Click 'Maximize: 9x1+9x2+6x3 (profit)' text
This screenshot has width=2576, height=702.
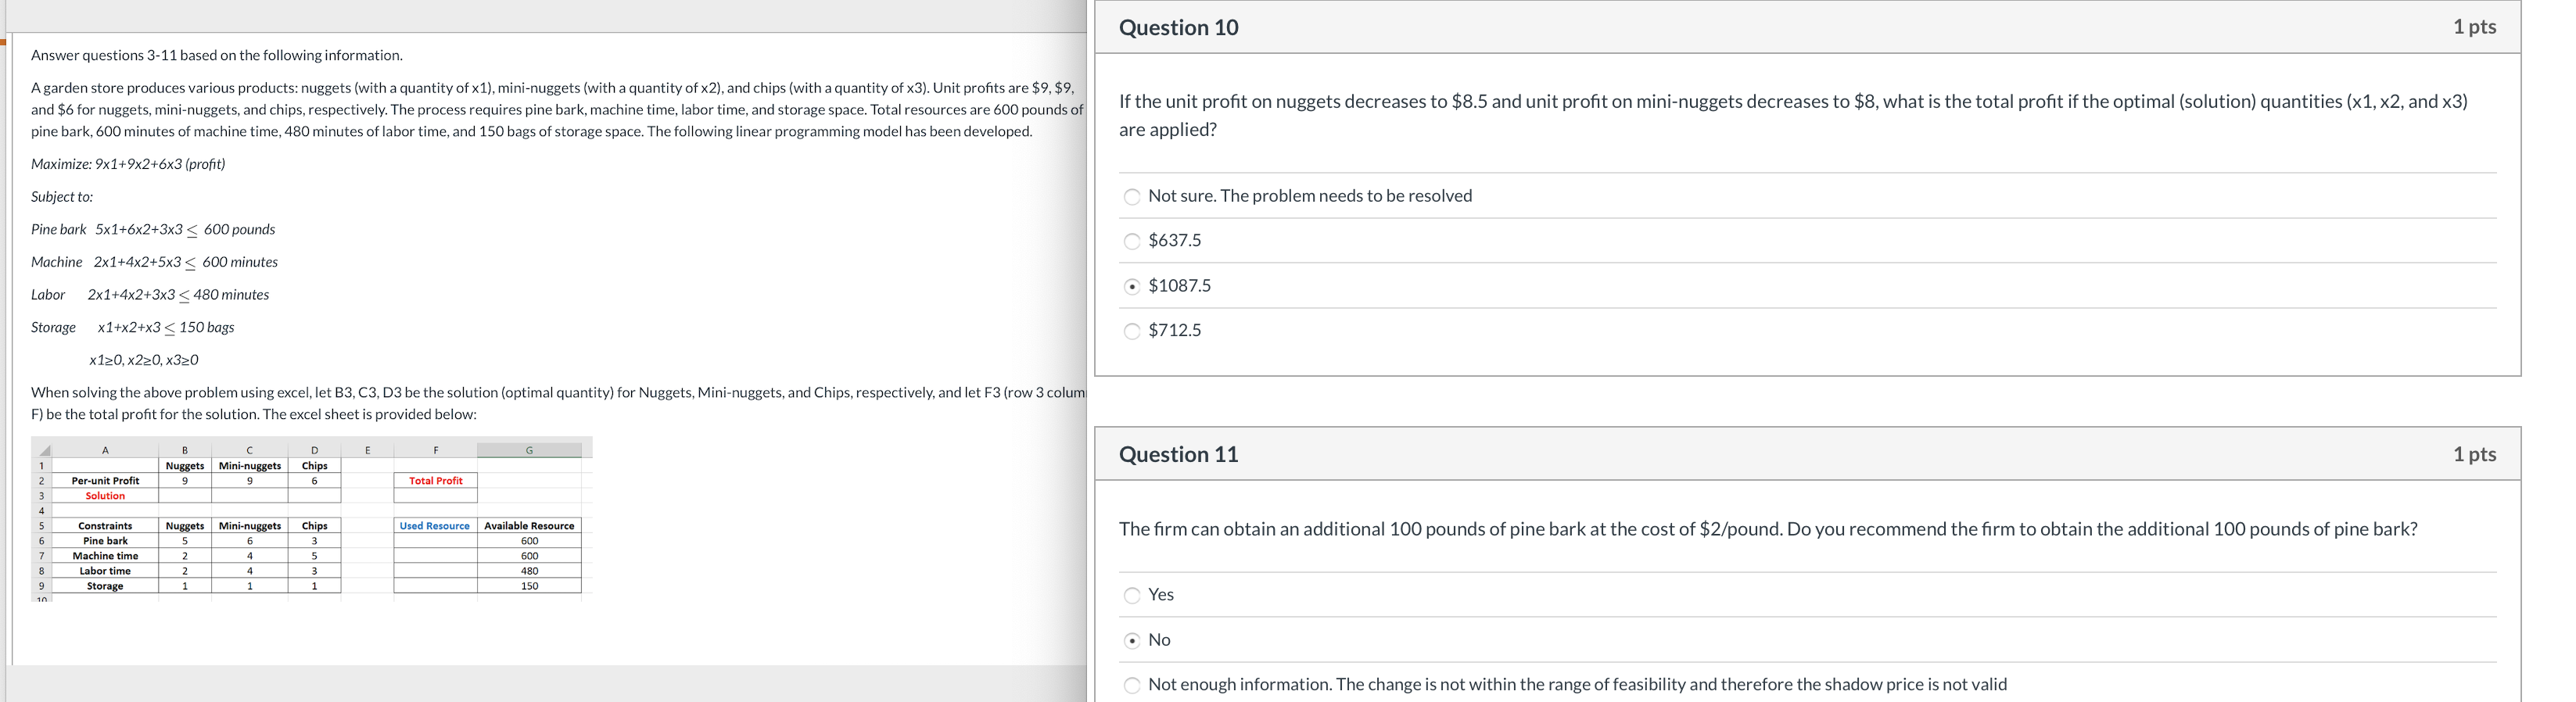pyautogui.click(x=128, y=164)
